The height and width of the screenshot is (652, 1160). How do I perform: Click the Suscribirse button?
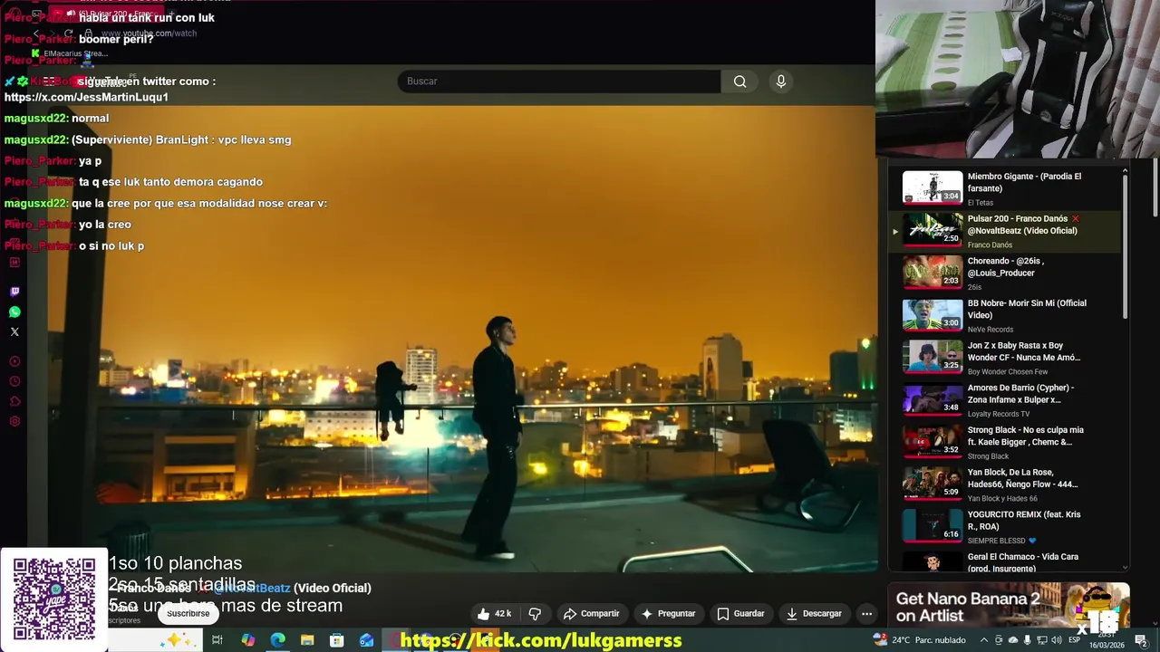[188, 614]
